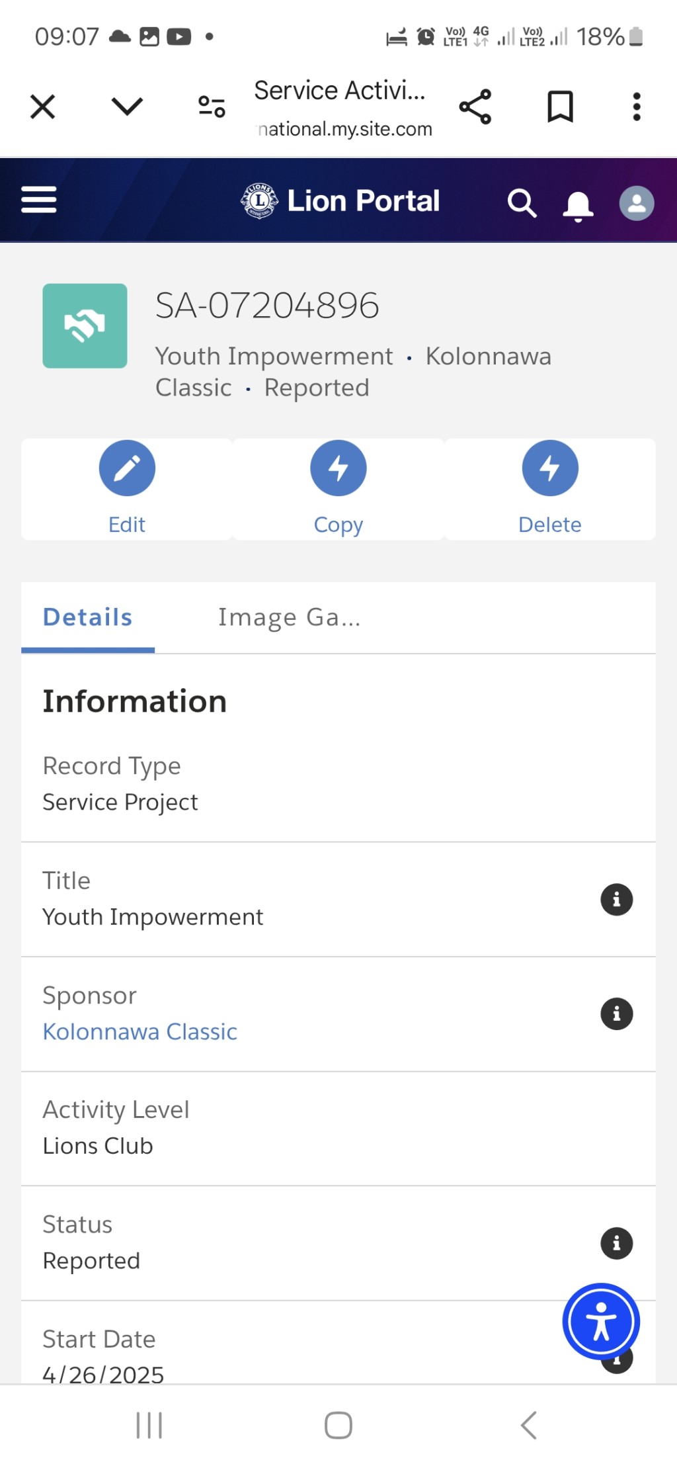This screenshot has height=1468, width=677.
Task: Click the Edit pencil icon
Action: click(x=127, y=468)
